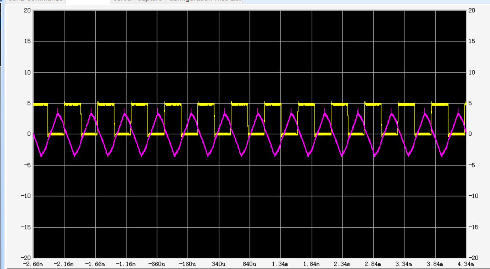The image size is (490, 269).
Task: Select the -160u time axis label
Action: (x=188, y=264)
